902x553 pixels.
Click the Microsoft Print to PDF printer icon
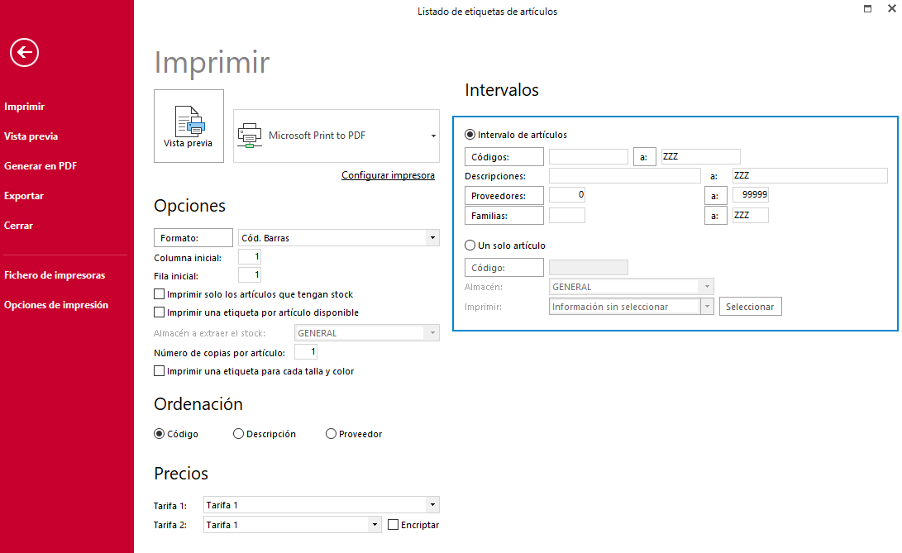pyautogui.click(x=250, y=136)
